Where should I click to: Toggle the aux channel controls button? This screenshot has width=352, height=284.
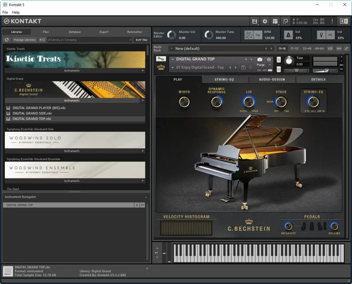[339, 48]
